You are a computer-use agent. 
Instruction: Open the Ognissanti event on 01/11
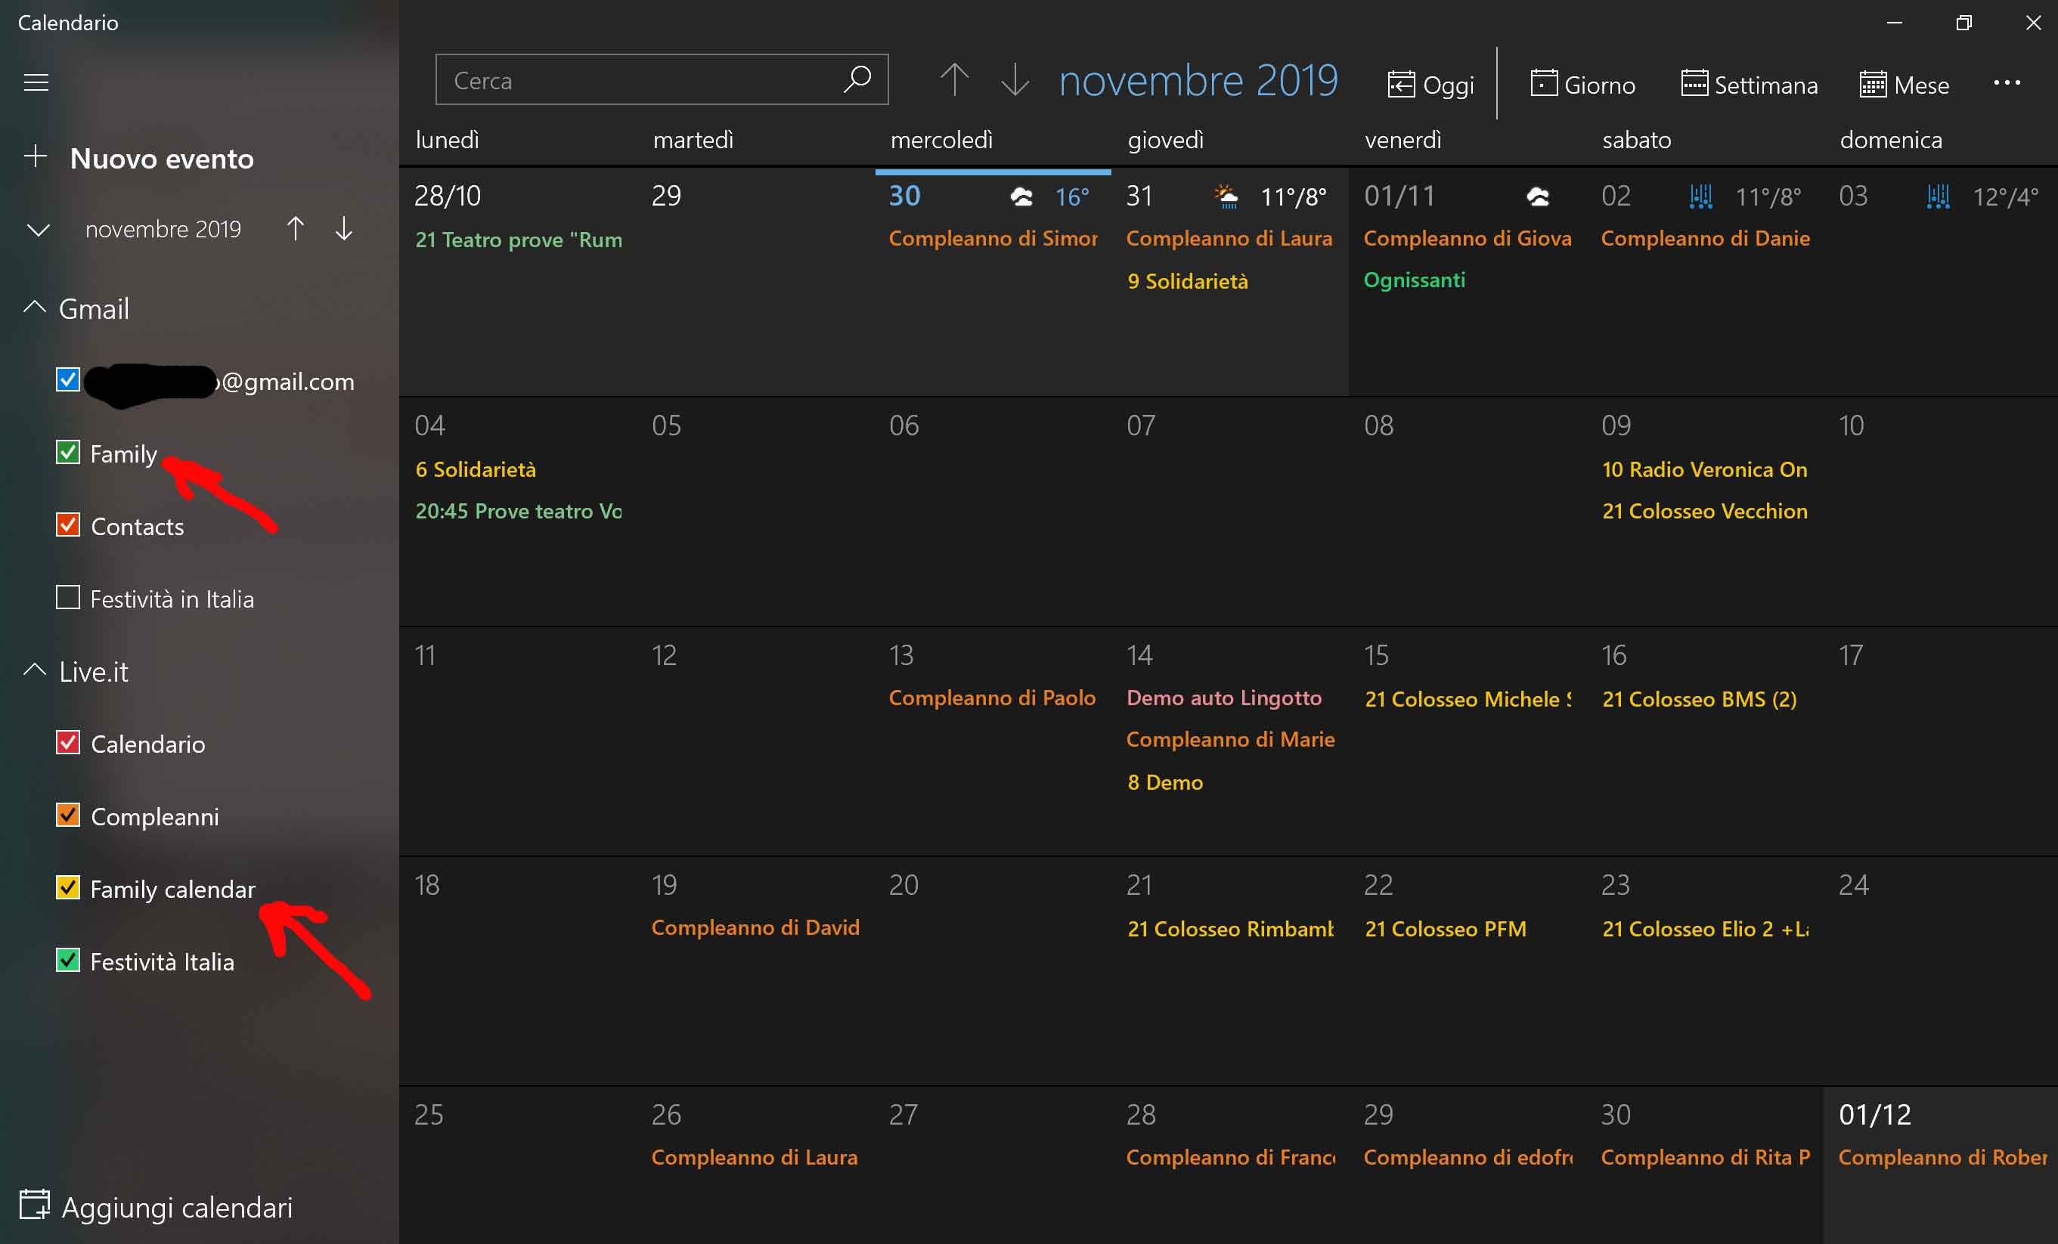pos(1414,280)
